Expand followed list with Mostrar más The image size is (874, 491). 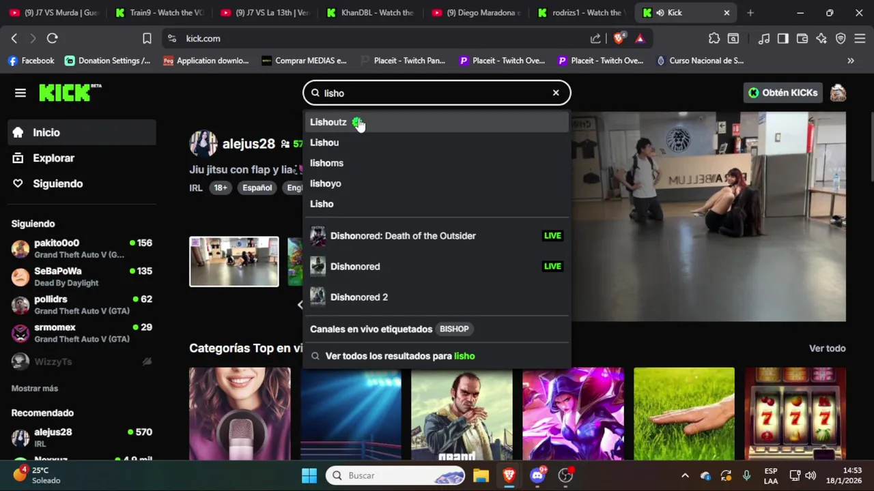tap(35, 388)
